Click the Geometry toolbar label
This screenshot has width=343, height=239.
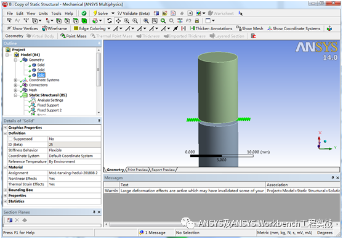14,36
